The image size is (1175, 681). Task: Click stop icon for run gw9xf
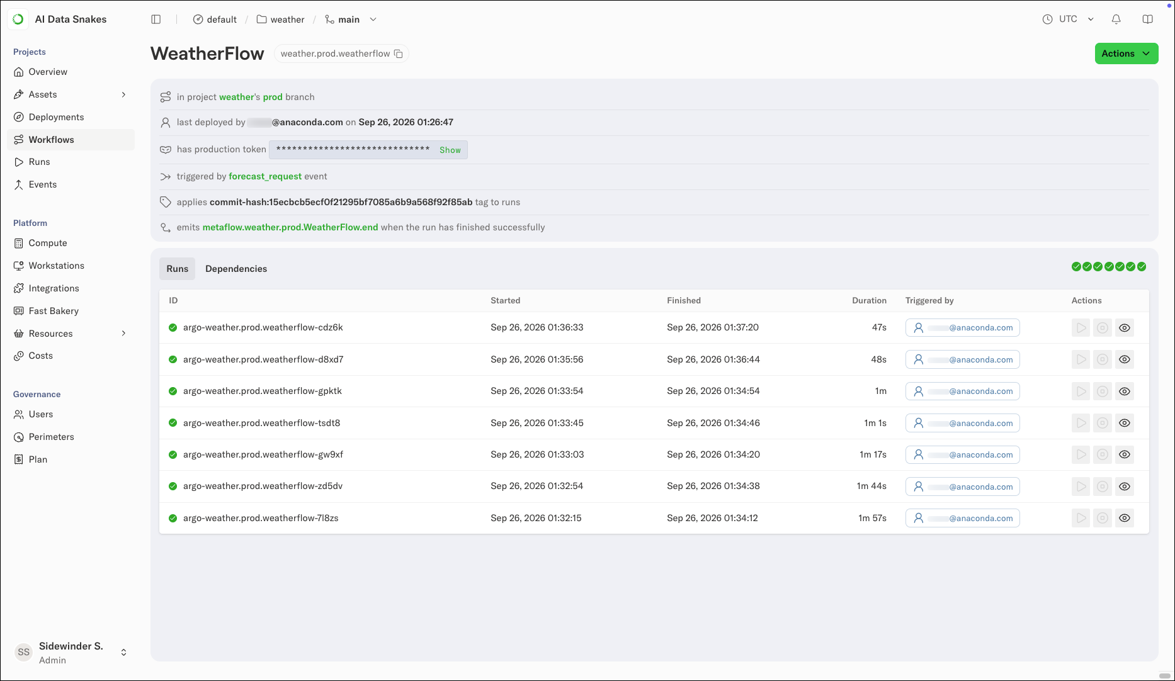pyautogui.click(x=1102, y=454)
